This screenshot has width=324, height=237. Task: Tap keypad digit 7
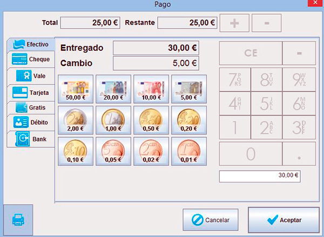click(235, 79)
